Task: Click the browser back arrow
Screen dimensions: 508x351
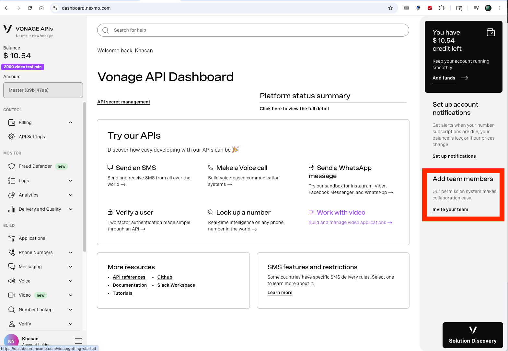Action: click(6, 8)
